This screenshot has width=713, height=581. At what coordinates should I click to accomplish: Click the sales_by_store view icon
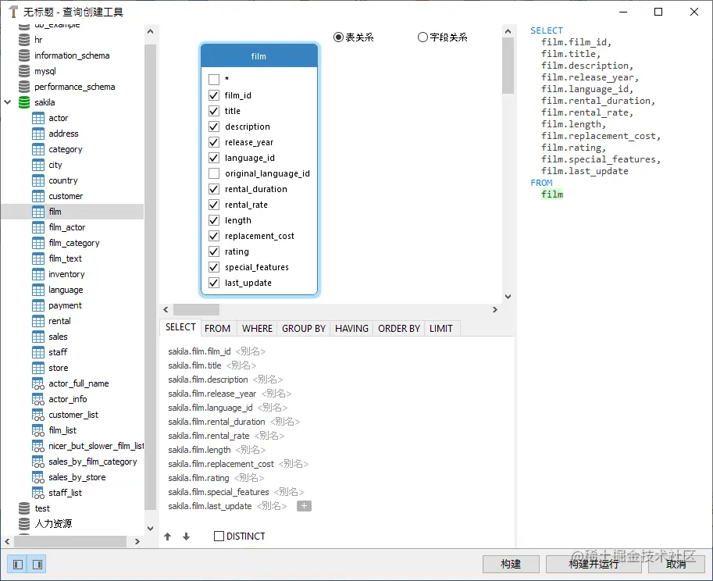(x=38, y=477)
